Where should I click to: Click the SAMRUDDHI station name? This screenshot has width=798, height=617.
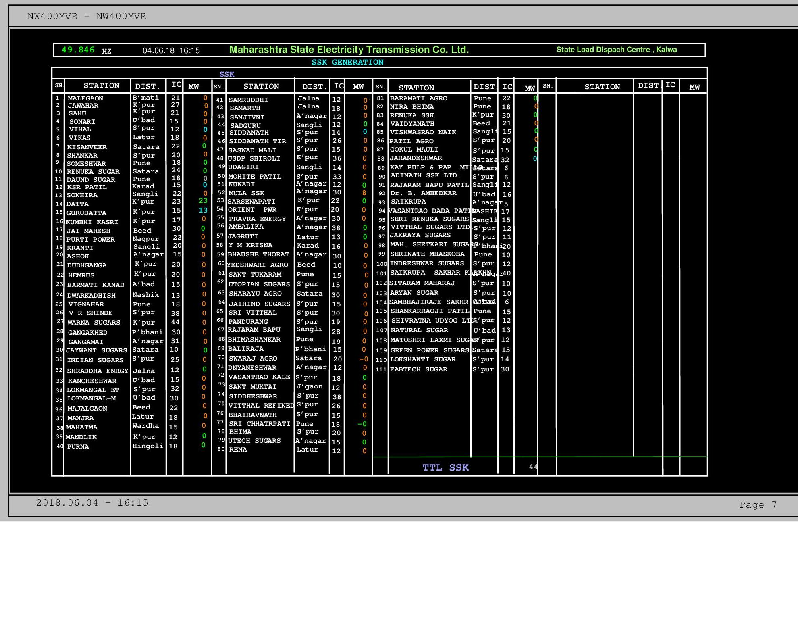248,100
